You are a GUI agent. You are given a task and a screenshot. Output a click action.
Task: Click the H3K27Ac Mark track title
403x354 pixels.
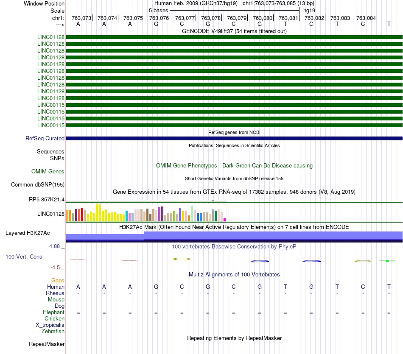(x=234, y=227)
